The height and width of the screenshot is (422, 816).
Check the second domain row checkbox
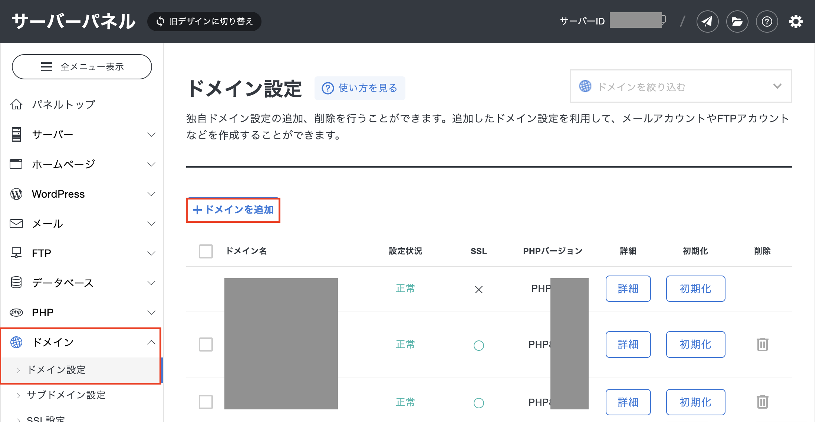206,344
